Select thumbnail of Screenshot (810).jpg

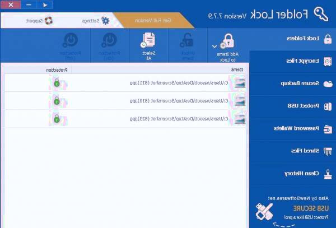point(240,101)
